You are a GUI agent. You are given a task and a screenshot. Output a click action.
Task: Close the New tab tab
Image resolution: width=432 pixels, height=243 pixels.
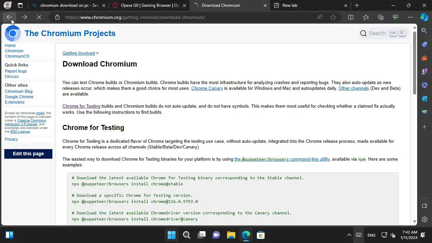(x=346, y=5)
